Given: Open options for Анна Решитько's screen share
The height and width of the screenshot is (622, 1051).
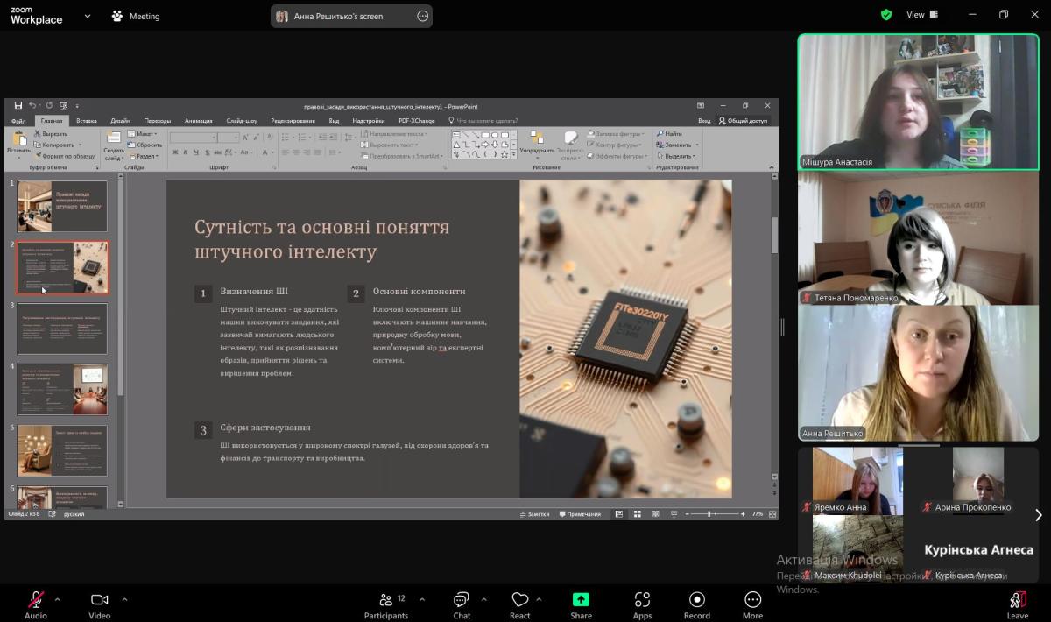Looking at the screenshot, I should pos(422,16).
